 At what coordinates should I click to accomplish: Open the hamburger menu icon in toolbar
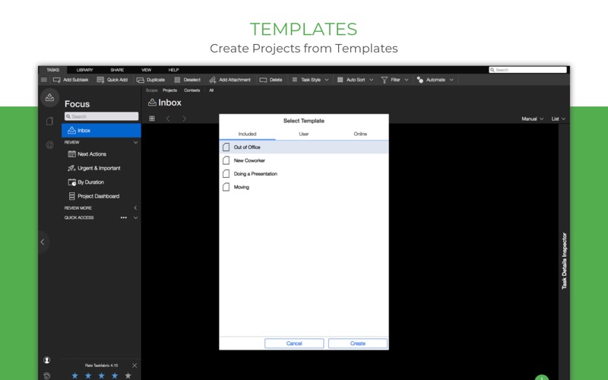[44, 80]
